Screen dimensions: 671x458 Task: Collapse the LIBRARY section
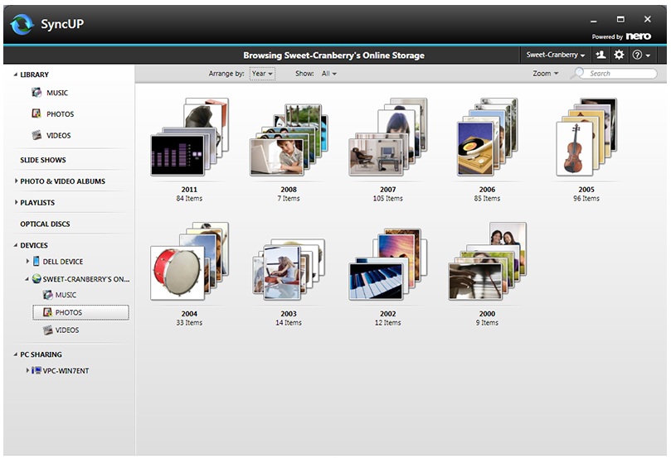click(x=16, y=75)
